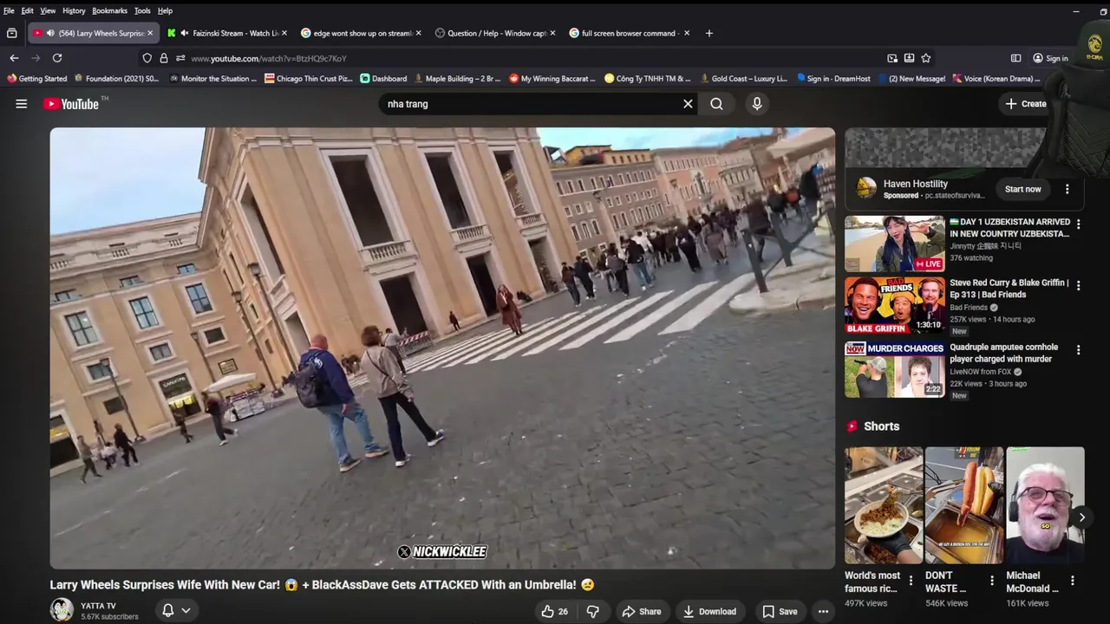Open World's most famous short options

pyautogui.click(x=911, y=581)
